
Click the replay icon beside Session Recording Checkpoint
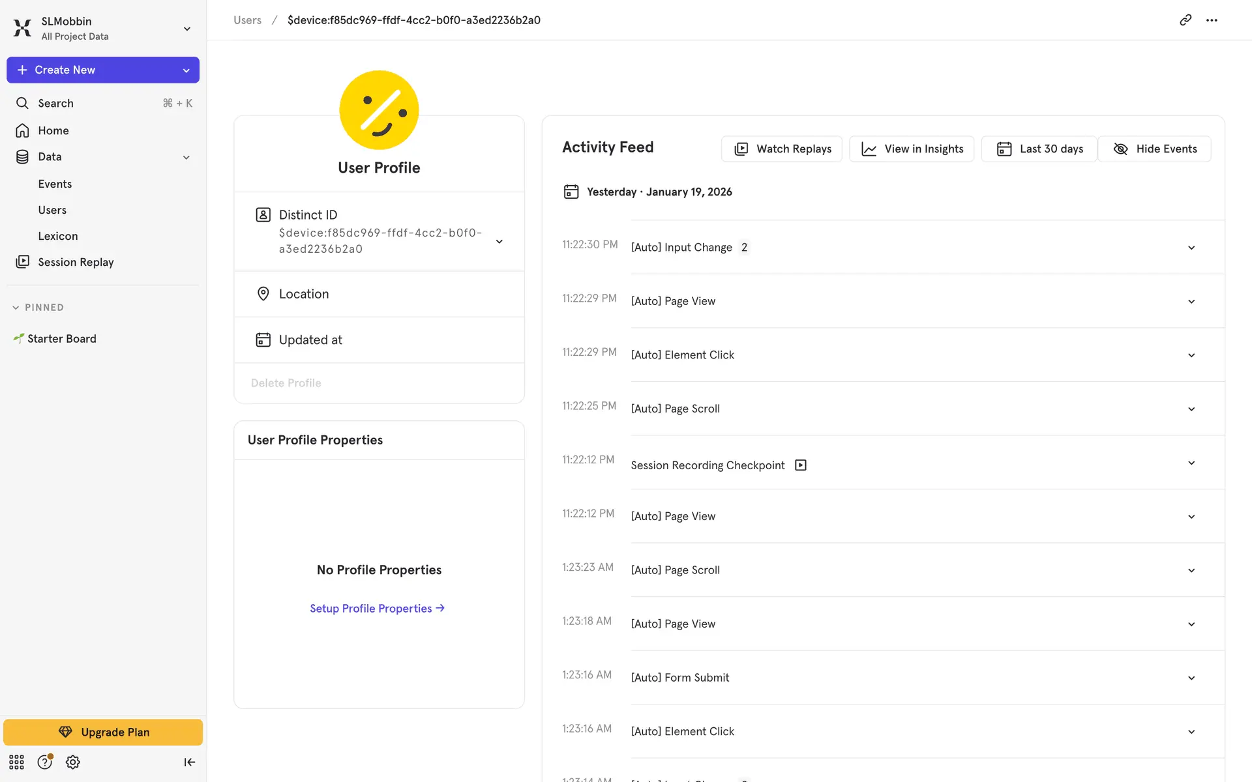(x=801, y=465)
